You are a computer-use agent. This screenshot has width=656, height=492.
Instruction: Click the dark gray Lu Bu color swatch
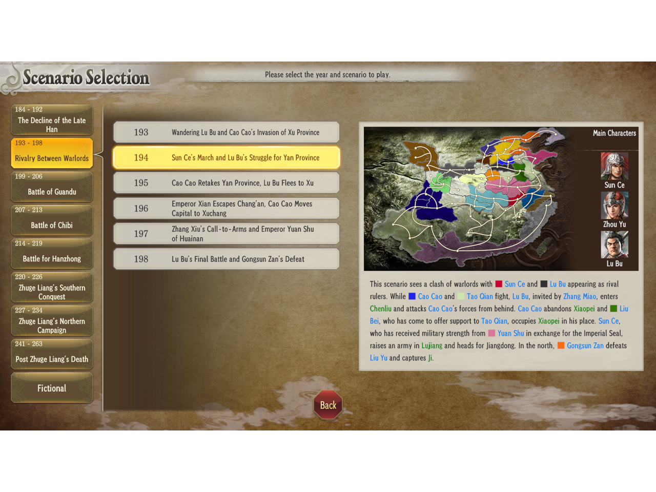[x=544, y=284]
